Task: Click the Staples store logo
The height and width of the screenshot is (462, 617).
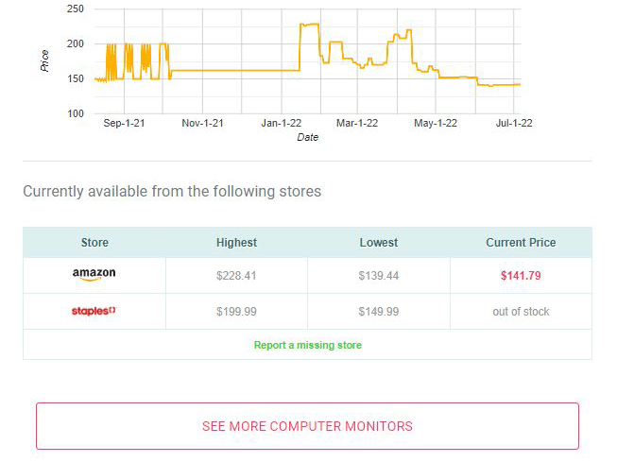Action: 94,311
